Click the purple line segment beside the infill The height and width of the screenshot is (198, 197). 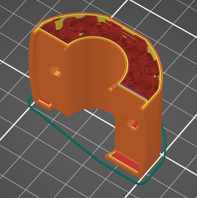(133, 91)
